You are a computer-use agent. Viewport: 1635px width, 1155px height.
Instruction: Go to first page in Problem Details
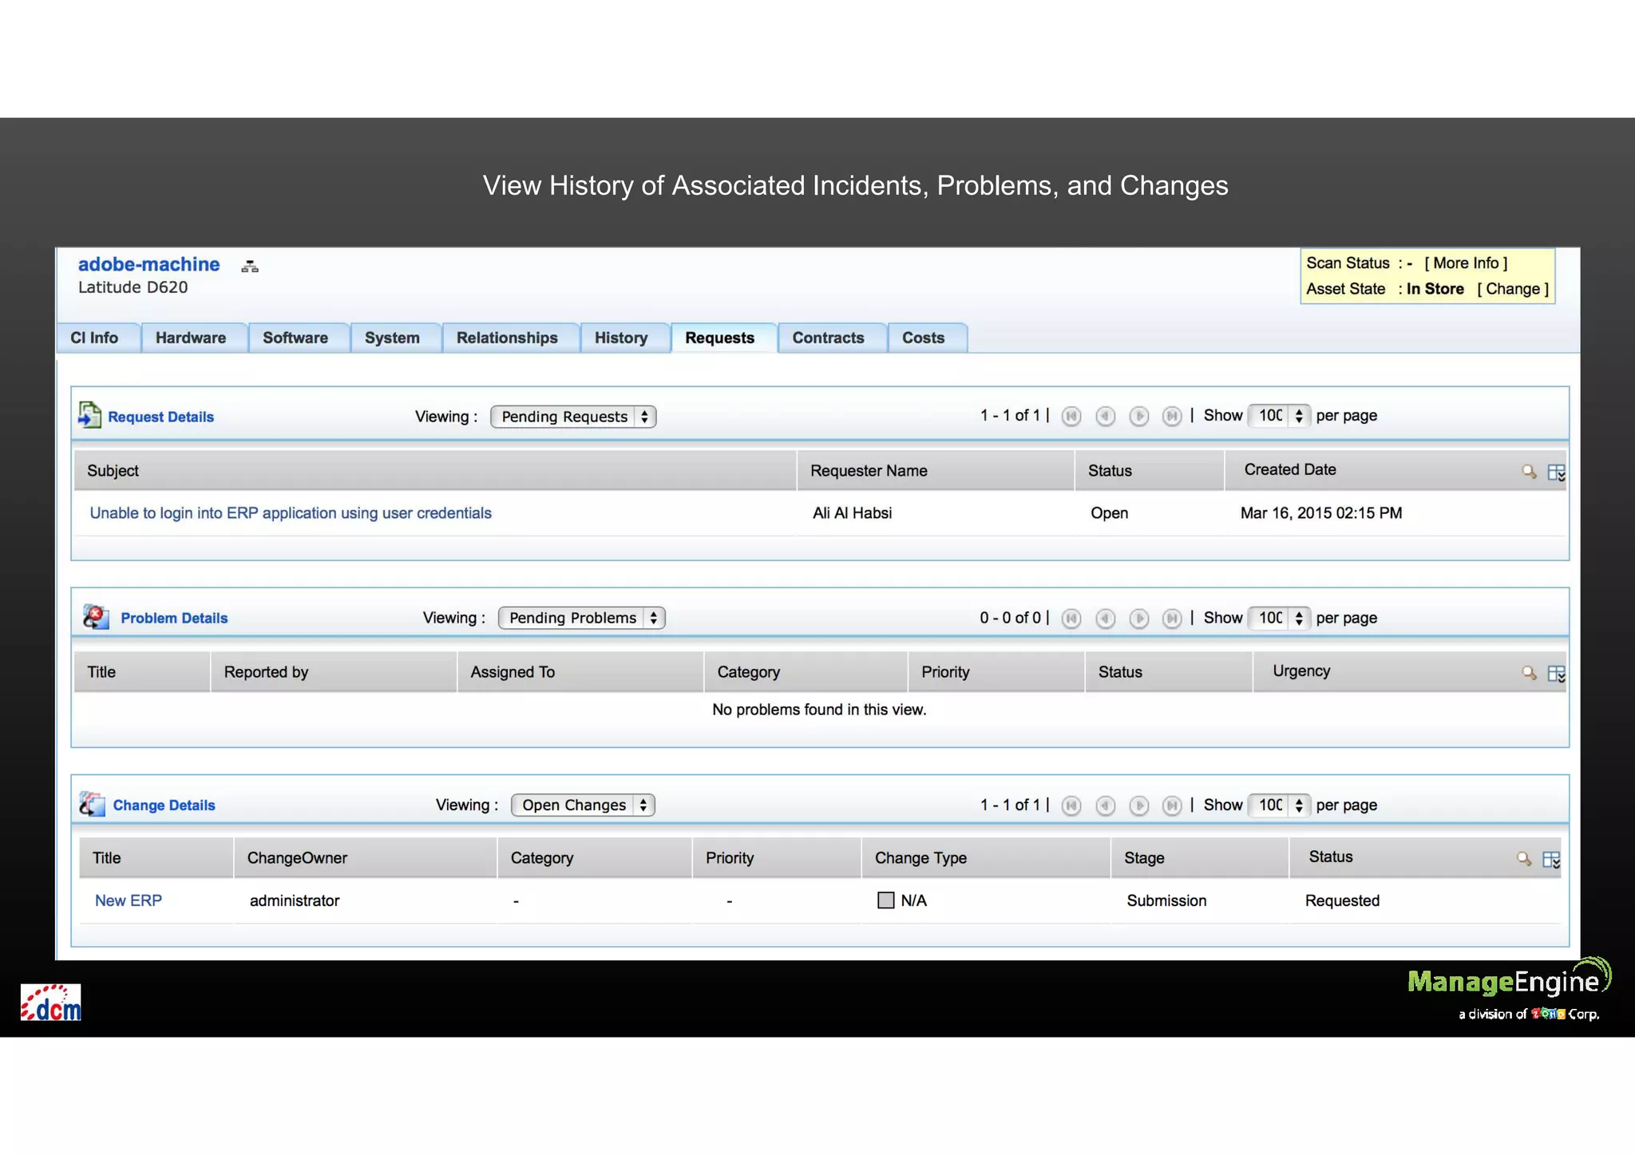[1071, 618]
